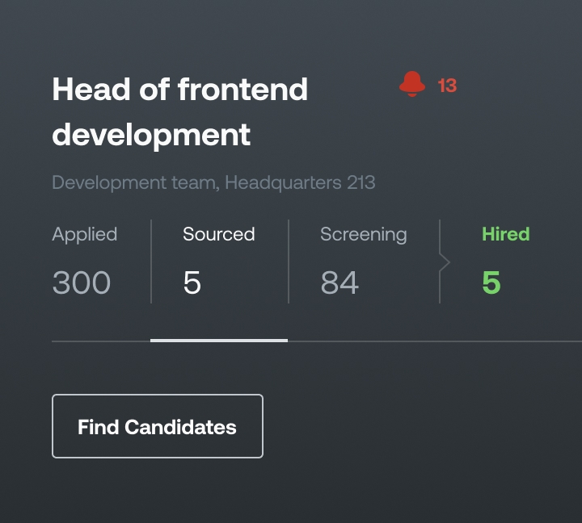582x523 pixels.
Task: Click the 84 screening count
Action: click(x=339, y=283)
